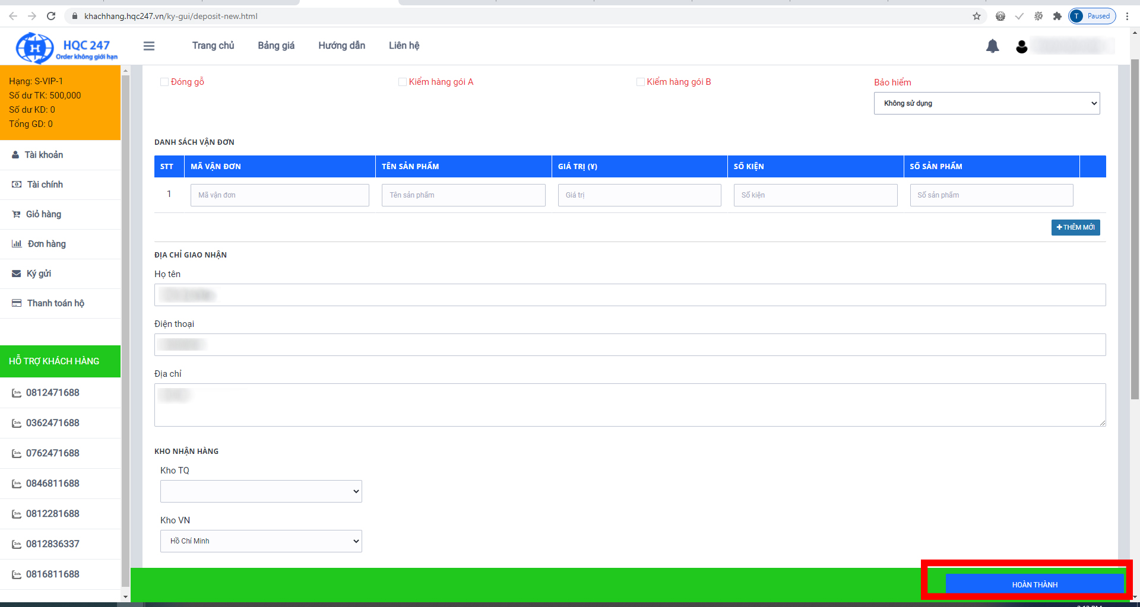Click the Họ tên input field
Screen dimensions: 1140x607
coord(630,295)
